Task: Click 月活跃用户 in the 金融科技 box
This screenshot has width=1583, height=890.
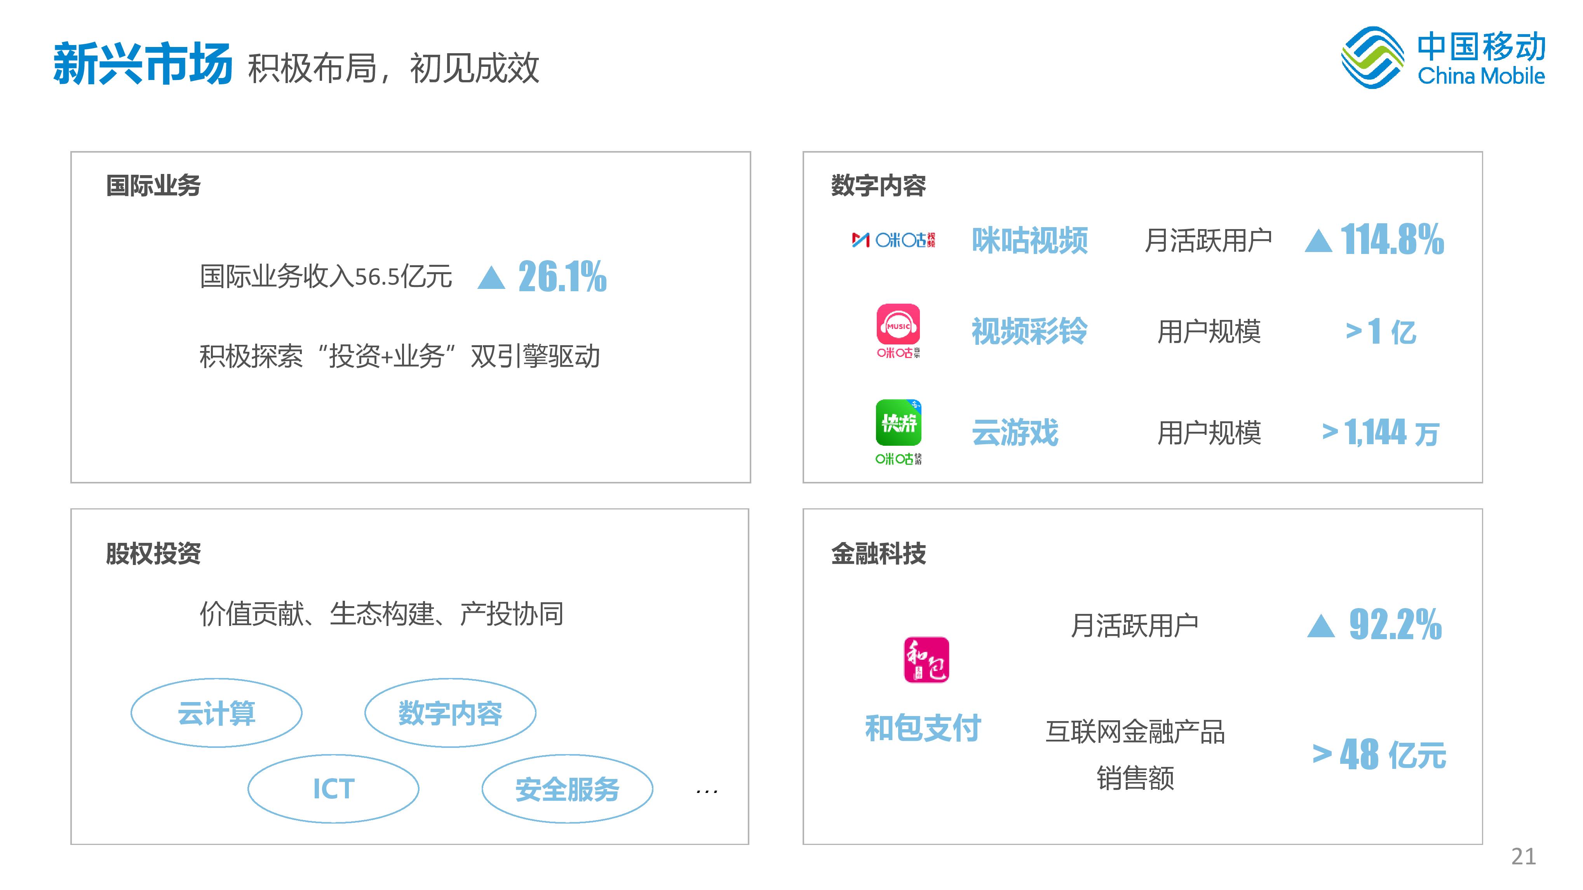Action: pyautogui.click(x=1134, y=625)
